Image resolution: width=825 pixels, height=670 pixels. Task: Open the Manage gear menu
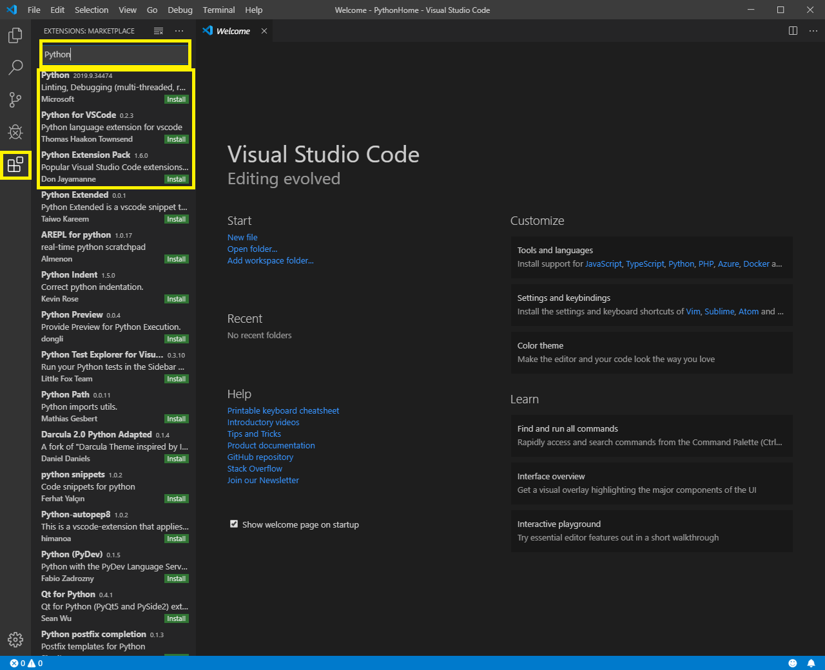coord(15,639)
